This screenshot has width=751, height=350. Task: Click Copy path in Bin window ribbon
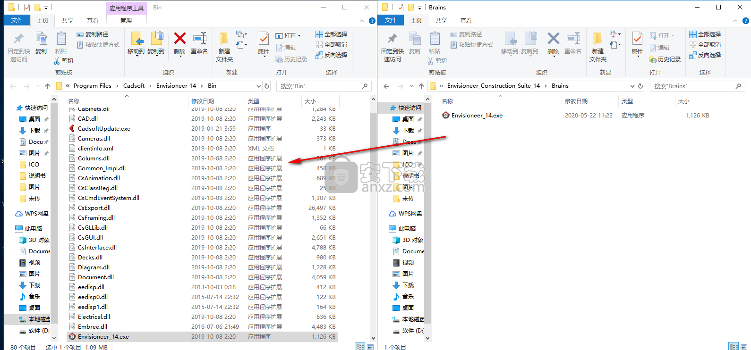tap(93, 34)
